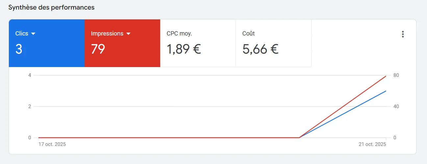Click the 1,89 € average CPC value

point(184,49)
